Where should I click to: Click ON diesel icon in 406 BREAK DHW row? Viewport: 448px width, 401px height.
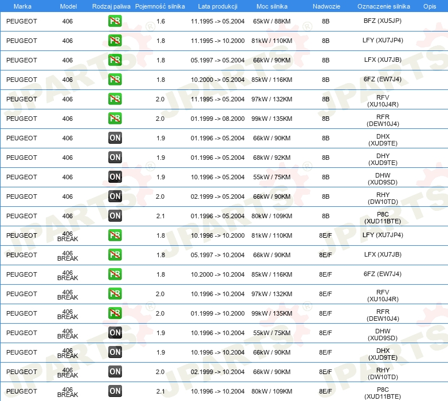coord(115,333)
